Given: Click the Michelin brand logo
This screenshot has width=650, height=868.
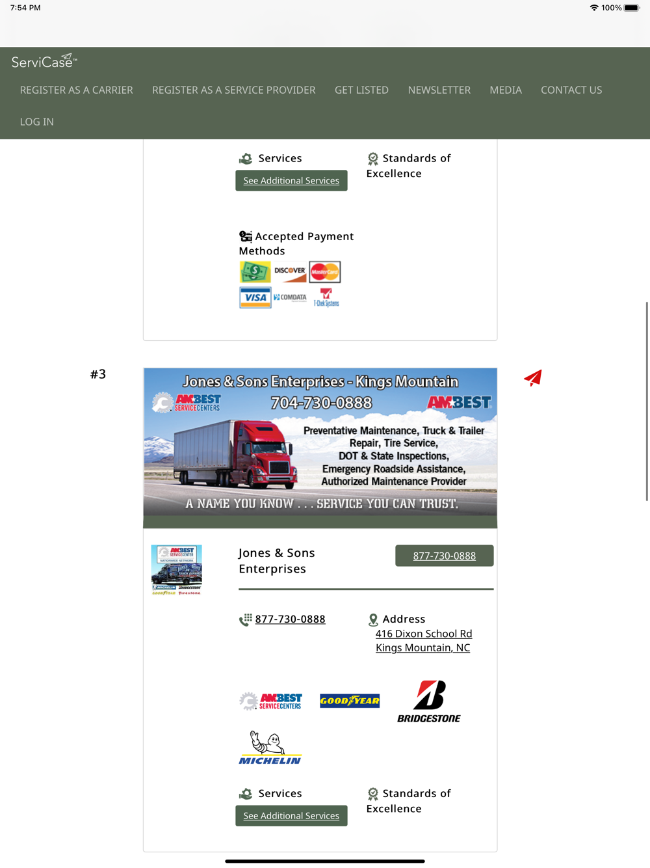Looking at the screenshot, I should [x=270, y=748].
